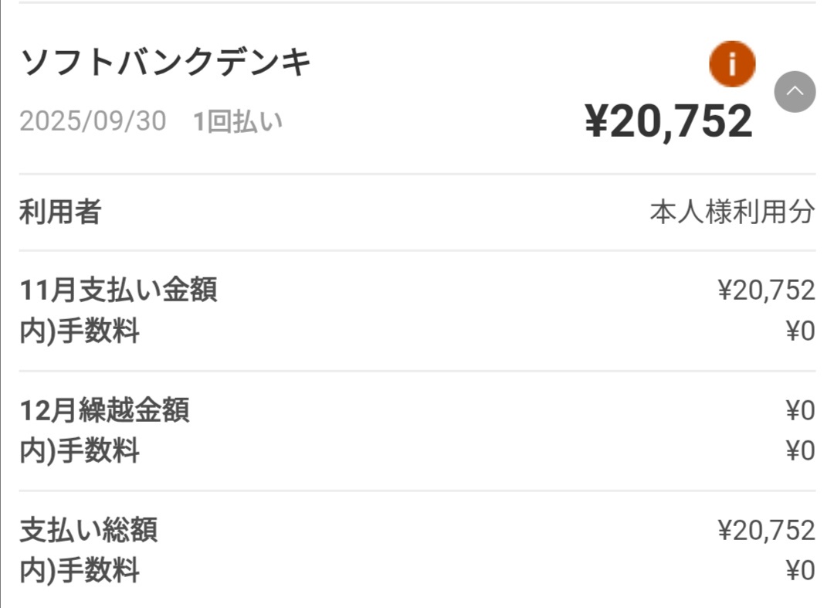834x608 pixels.
Task: Select 内)手数料 under 支払い総額
Action: click(80, 571)
